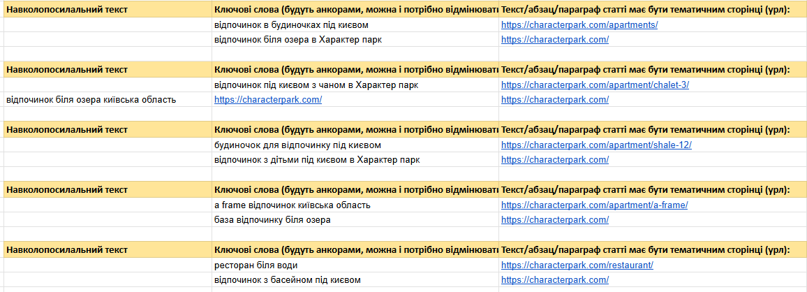Click the chalet-3 apartment URL link
This screenshot has width=807, height=292.
(x=595, y=85)
